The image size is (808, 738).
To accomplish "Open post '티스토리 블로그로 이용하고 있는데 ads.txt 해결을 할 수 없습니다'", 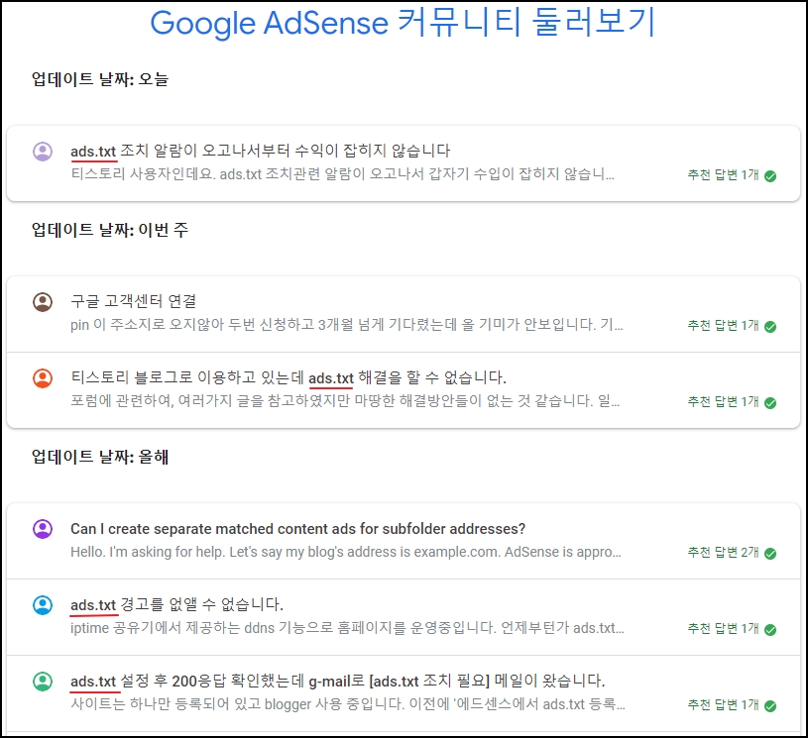I will click(x=289, y=377).
